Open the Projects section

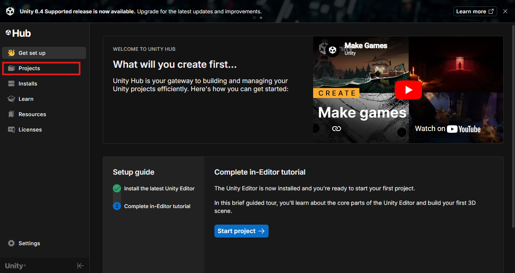click(x=29, y=68)
